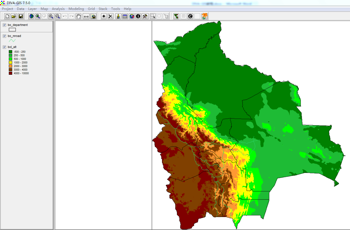Click the dark red 4000 - 10000 swatch
Image resolution: width=350 pixels, height=230 pixels.
click(x=10, y=73)
